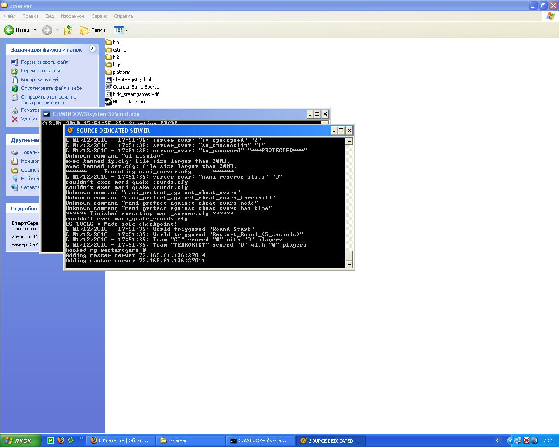This screenshot has width=559, height=447.
Task: Click the cmd.exe window title bar icon
Action: (46, 114)
